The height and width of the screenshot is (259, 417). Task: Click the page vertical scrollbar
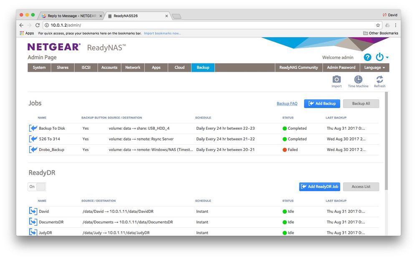click(386, 141)
